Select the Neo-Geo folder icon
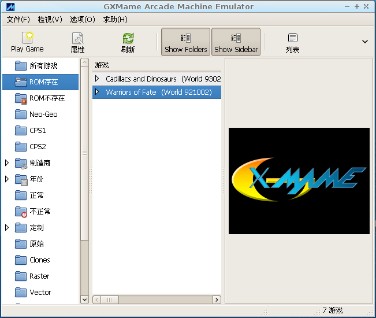The height and width of the screenshot is (318, 376). coord(21,114)
